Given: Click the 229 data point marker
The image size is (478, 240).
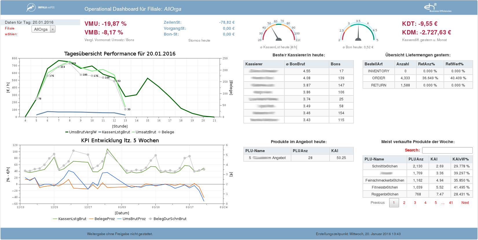Looking at the screenshot, I should click(70, 63).
